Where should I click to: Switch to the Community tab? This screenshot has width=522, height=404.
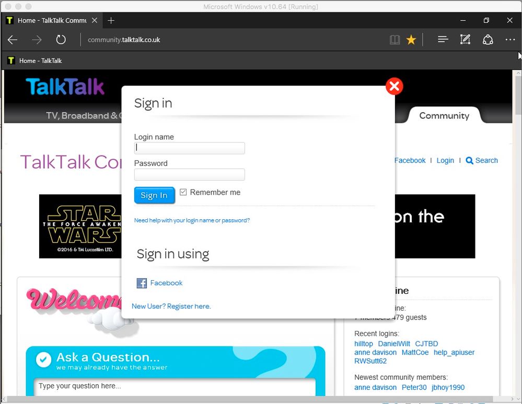point(444,115)
